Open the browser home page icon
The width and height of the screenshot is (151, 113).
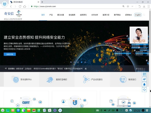coord(25,6)
